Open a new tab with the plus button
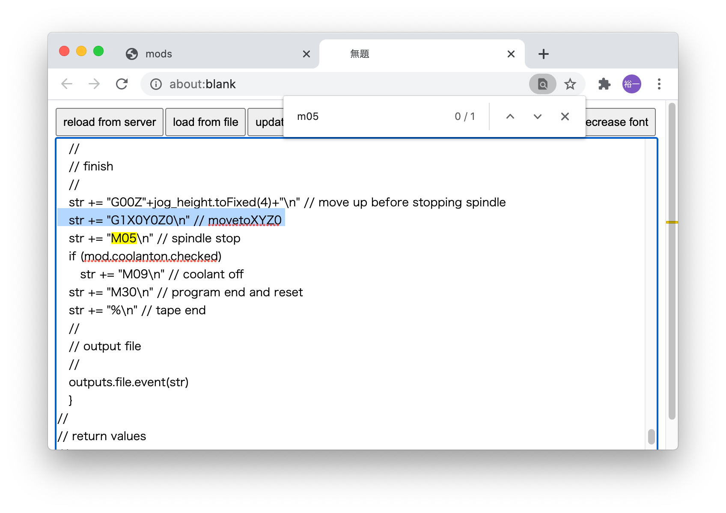Image resolution: width=726 pixels, height=513 pixels. click(543, 54)
